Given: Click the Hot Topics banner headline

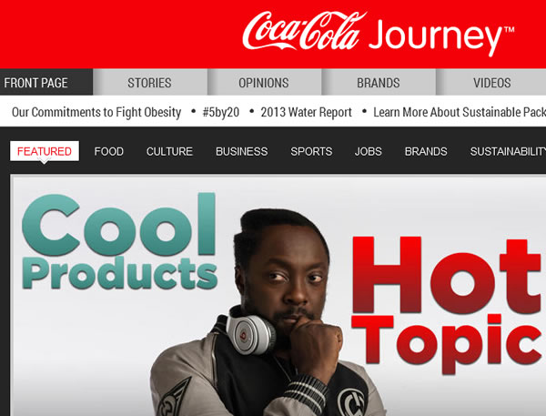Looking at the screenshot, I should pos(449,304).
